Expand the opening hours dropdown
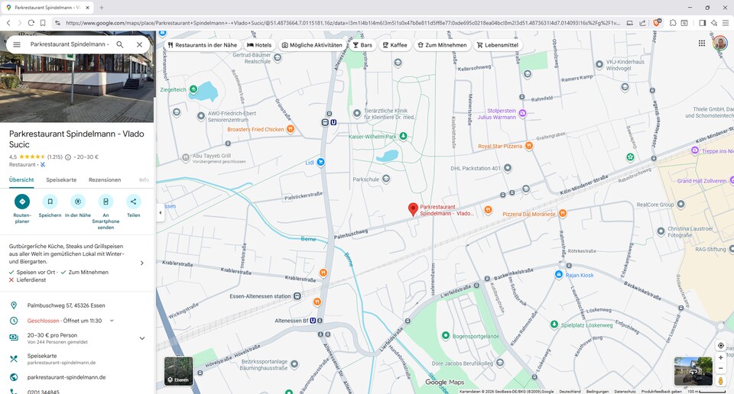Image resolution: width=734 pixels, height=394 pixels. pos(112,321)
